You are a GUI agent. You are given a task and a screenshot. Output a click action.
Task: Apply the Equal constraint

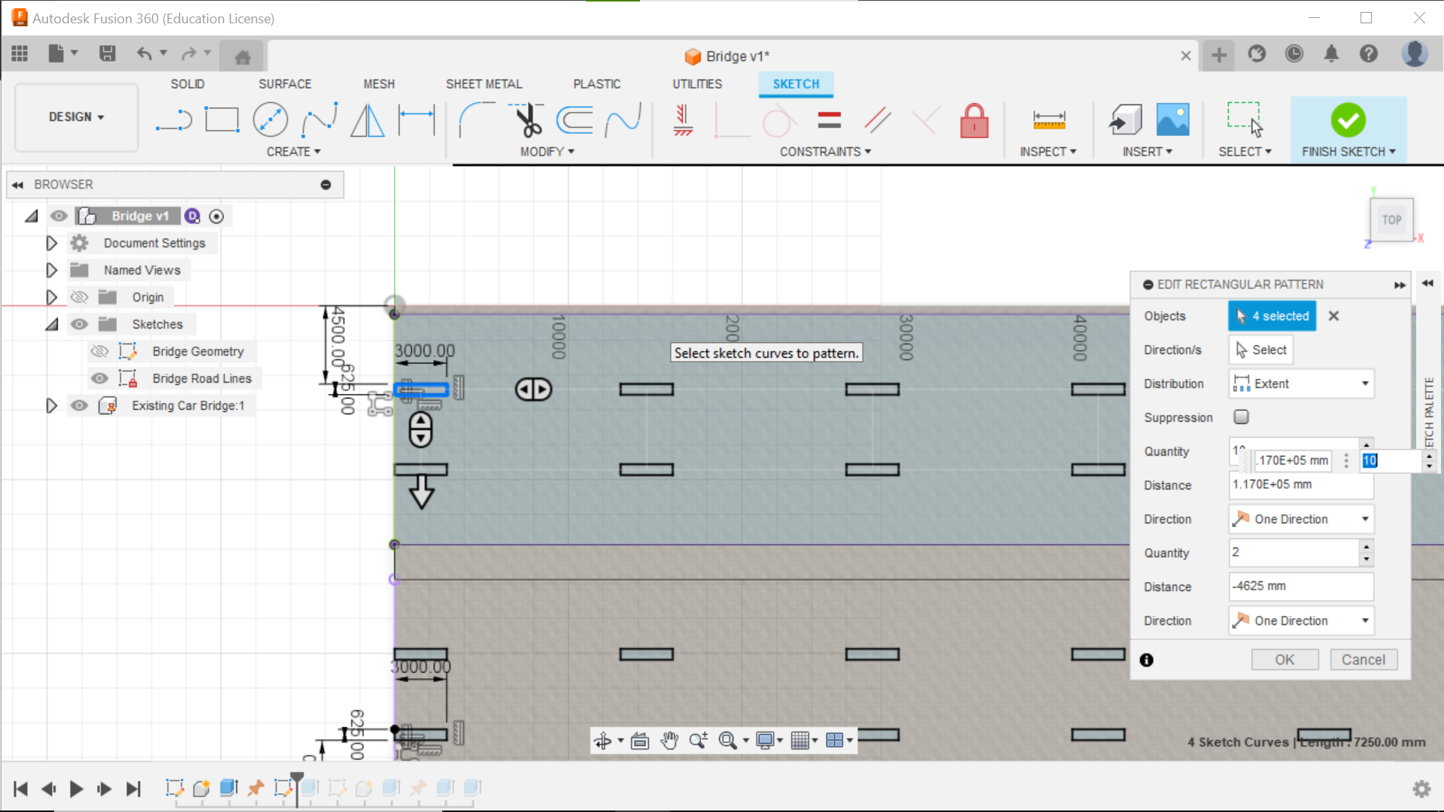830,120
